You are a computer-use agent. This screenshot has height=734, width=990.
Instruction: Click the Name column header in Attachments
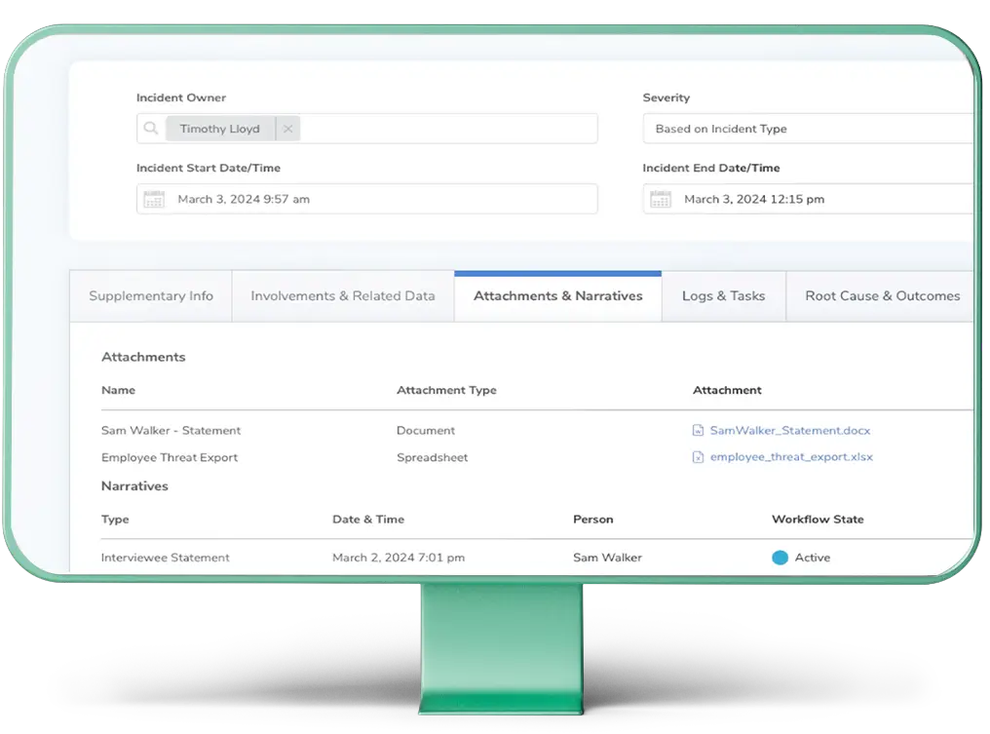pos(118,390)
